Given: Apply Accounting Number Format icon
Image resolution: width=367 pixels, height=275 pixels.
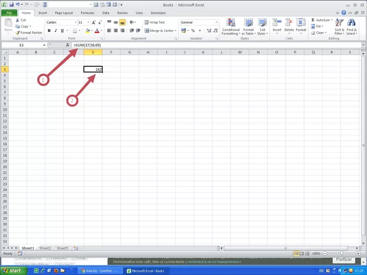Looking at the screenshot, I should 183,31.
